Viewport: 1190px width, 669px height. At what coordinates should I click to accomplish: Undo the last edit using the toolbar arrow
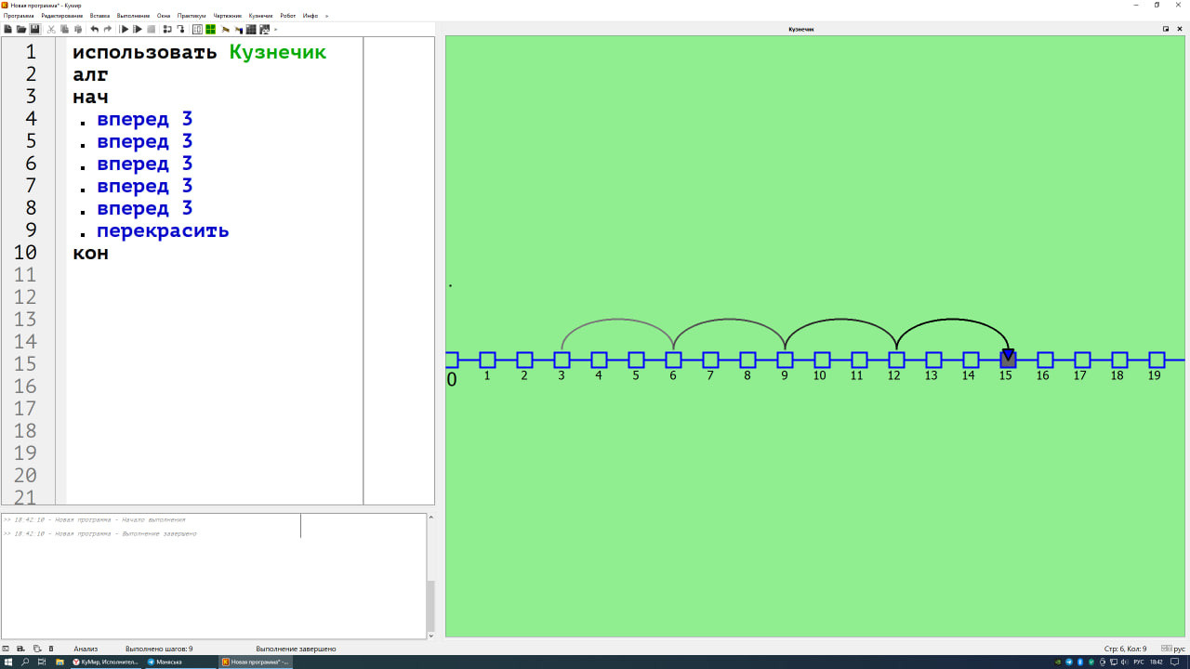(95, 30)
